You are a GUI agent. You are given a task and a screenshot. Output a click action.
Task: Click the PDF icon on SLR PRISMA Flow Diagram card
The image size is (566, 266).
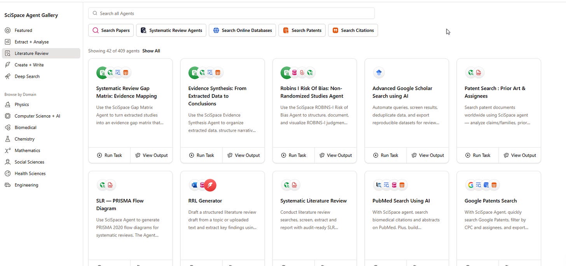pos(110,185)
